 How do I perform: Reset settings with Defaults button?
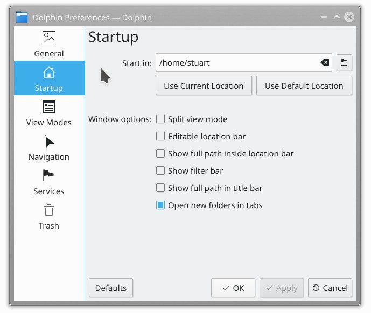[x=110, y=288]
